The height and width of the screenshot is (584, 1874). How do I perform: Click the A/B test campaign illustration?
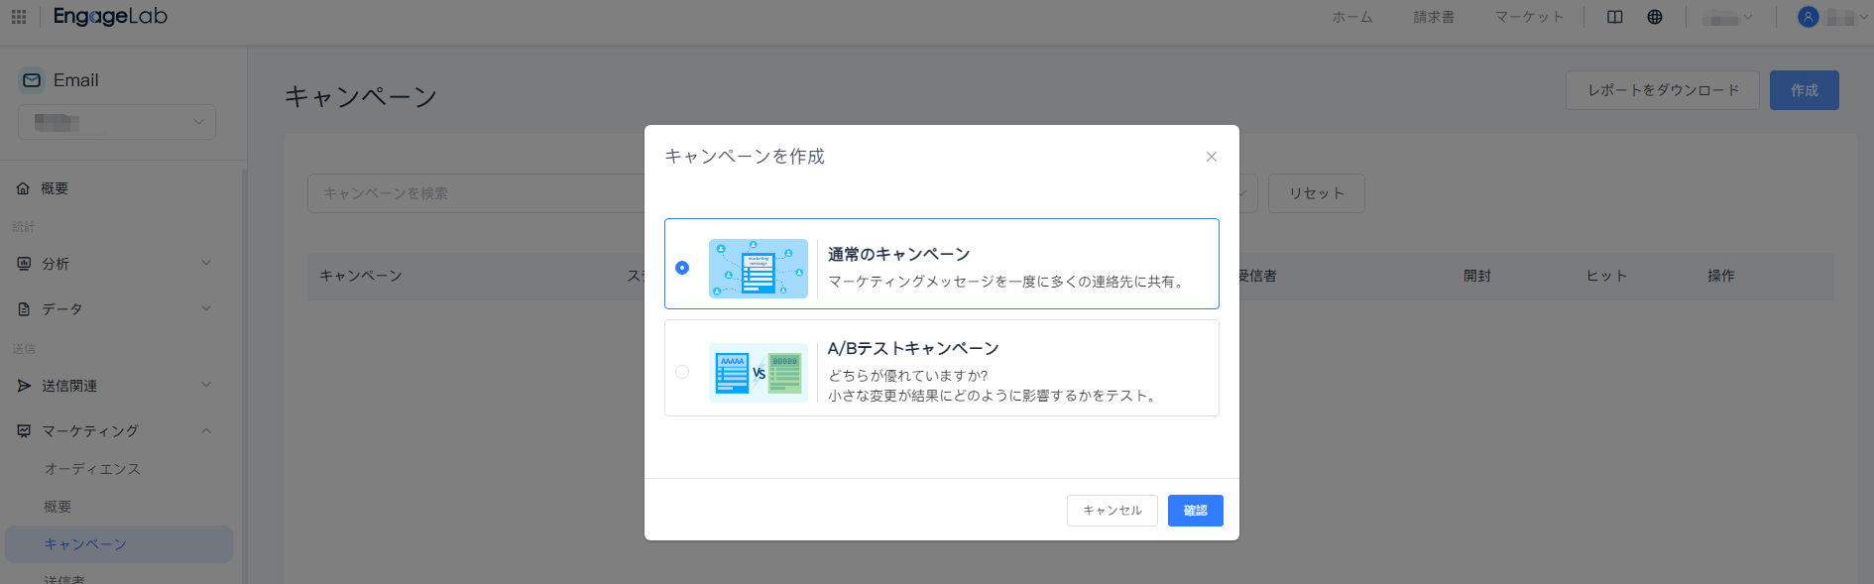(x=759, y=373)
